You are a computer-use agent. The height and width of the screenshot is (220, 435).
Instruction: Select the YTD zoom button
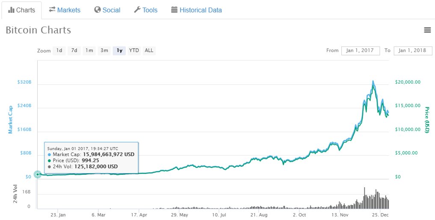[134, 51]
